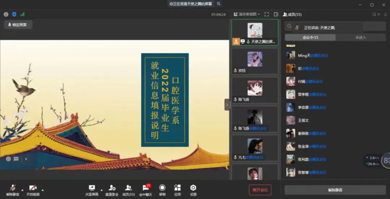
Task: Collapse the video strip with the chevron handle
Action: coord(227,105)
